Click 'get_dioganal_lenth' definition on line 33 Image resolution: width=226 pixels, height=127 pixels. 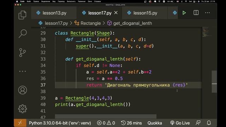(99, 59)
